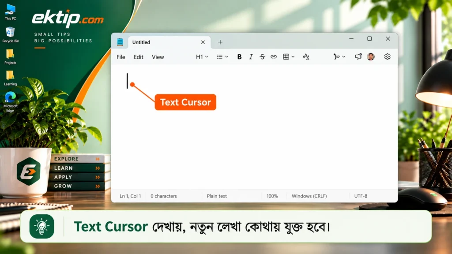Click the UTF-8 encoding entry
Image resolution: width=452 pixels, height=254 pixels.
pyautogui.click(x=361, y=196)
